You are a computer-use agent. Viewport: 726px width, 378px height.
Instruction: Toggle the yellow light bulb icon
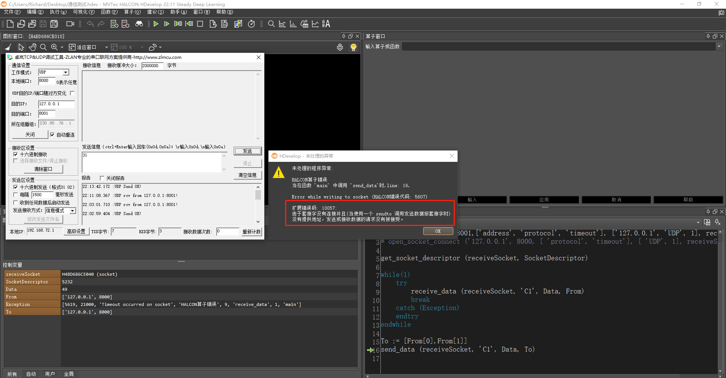(x=354, y=47)
